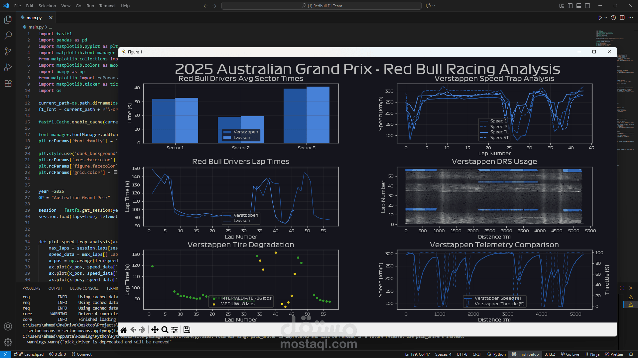Save the figure with disk icon
The image size is (638, 358).
[187, 330]
